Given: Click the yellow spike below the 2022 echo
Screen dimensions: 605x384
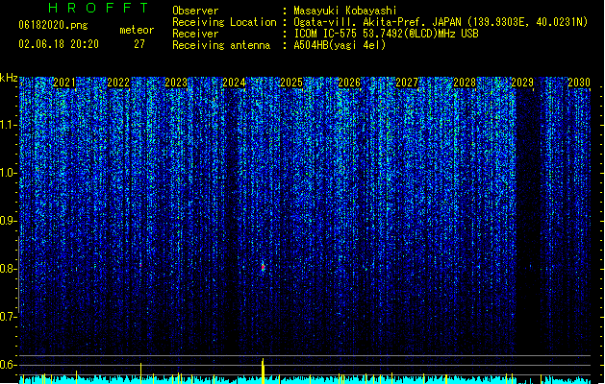Looking at the screenshot, I should point(140,372).
